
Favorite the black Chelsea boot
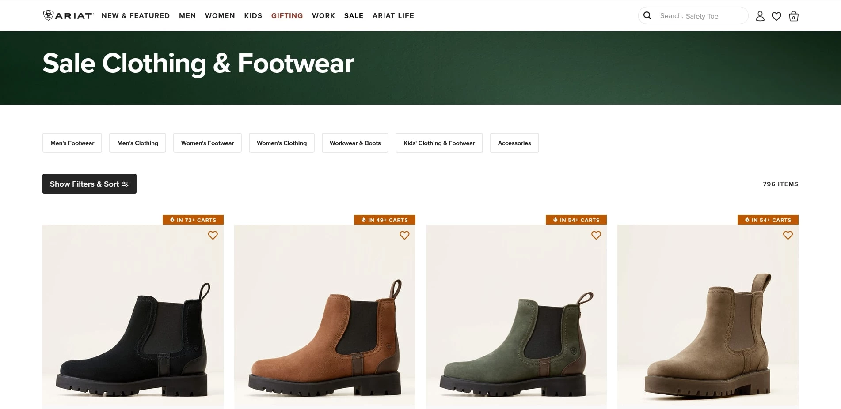coord(213,235)
